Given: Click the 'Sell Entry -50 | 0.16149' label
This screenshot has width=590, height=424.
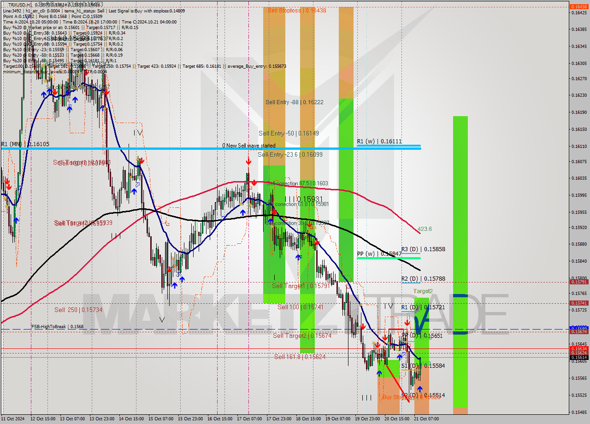Looking at the screenshot, I should point(288,133).
